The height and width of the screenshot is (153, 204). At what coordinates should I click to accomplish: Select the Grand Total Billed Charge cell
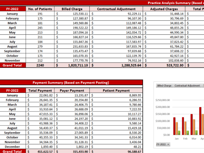coord(72,65)
